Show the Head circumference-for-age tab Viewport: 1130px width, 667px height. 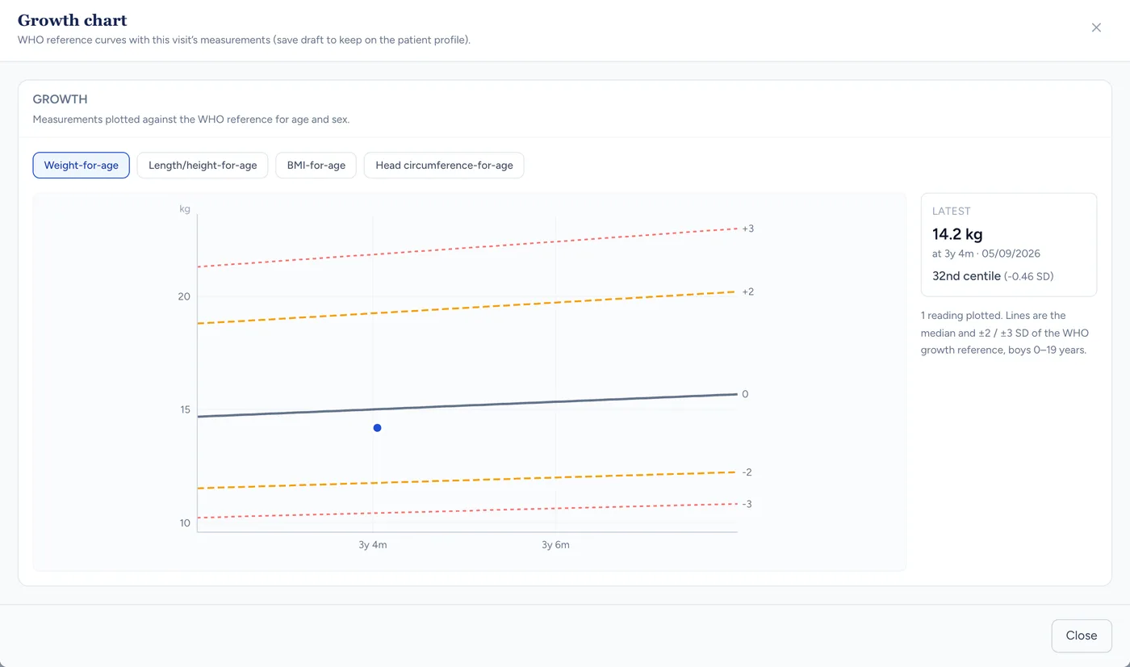point(444,166)
